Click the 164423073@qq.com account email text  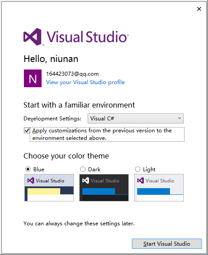click(x=73, y=74)
